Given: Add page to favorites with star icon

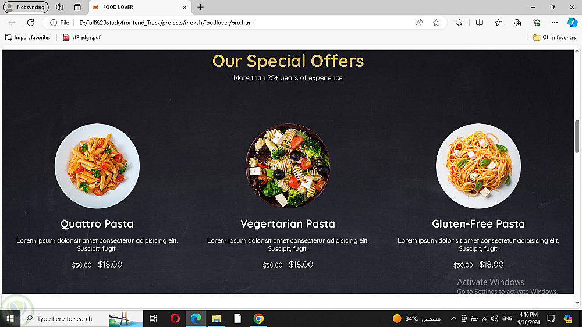Looking at the screenshot, I should click(436, 23).
